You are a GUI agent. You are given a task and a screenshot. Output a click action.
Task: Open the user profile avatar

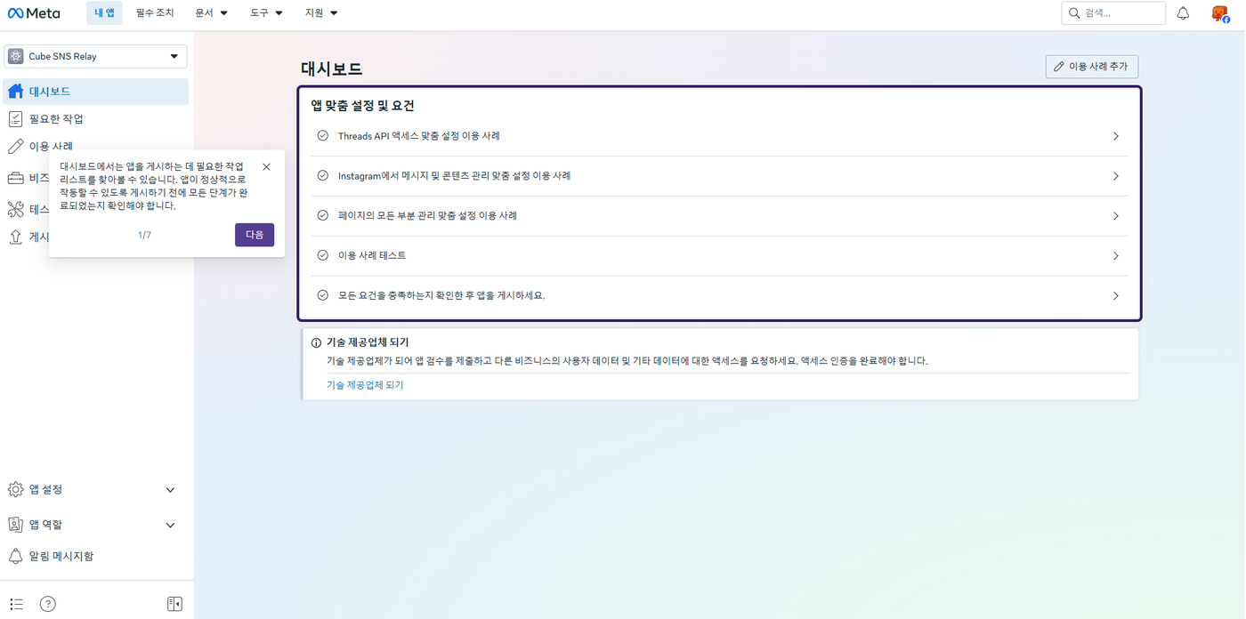1220,13
